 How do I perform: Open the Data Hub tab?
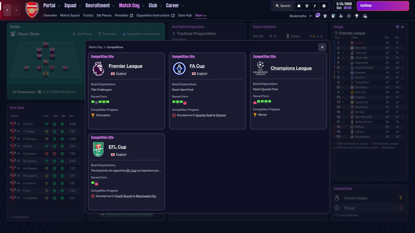tap(185, 16)
